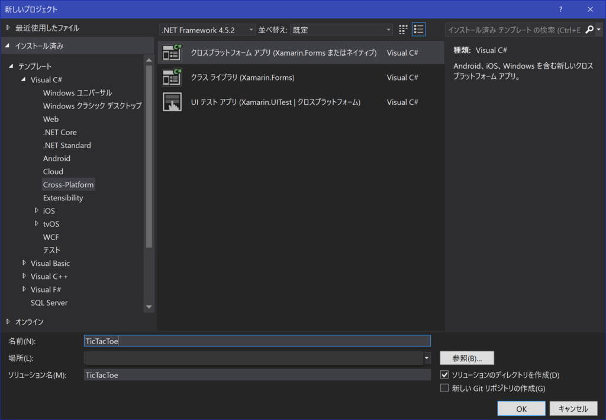Expand the オンライン section

click(8, 322)
